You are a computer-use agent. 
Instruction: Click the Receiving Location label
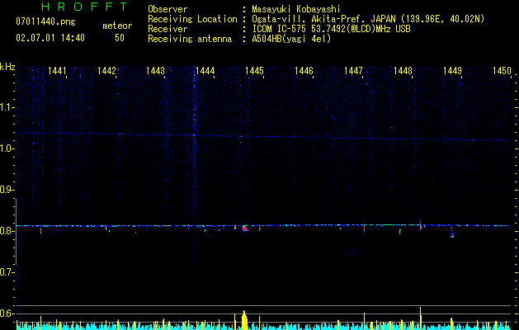pyautogui.click(x=192, y=19)
